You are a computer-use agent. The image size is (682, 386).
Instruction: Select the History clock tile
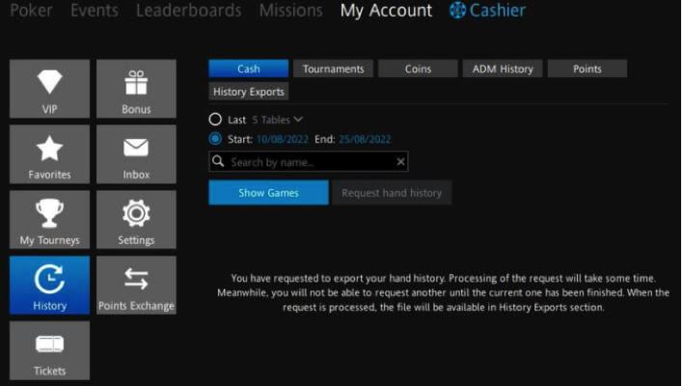[49, 285]
